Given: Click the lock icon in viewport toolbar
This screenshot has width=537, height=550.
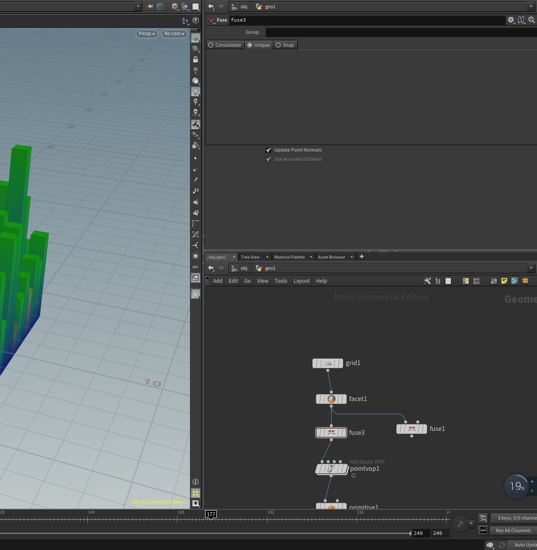Looking at the screenshot, I should (196, 59).
